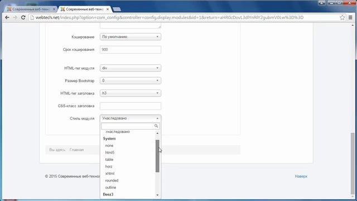Select the active second browser tab

point(85,9)
